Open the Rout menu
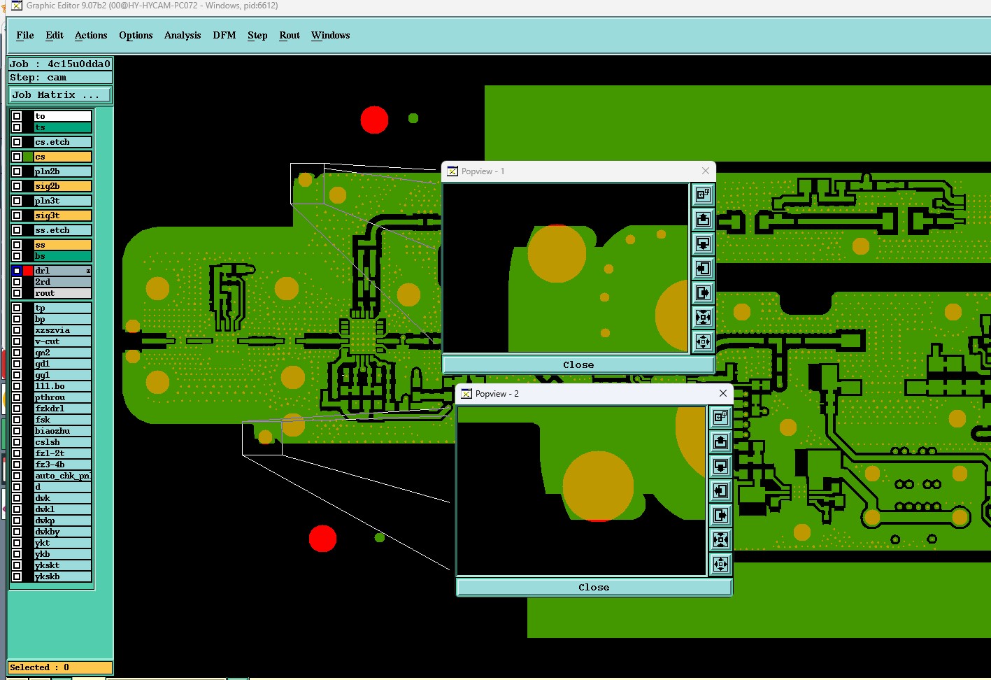Viewport: 991px width, 680px height. coord(290,35)
